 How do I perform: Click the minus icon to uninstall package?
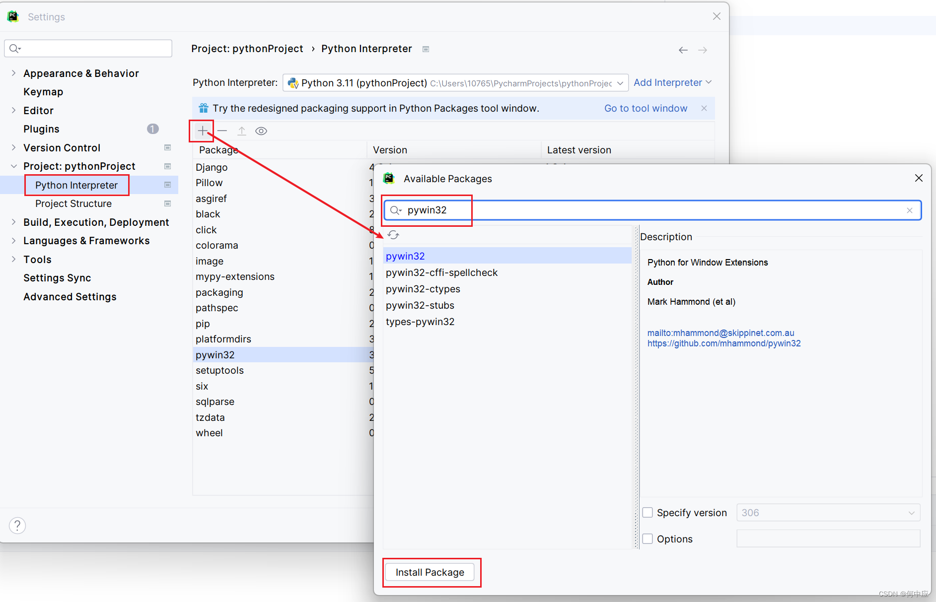[x=222, y=131]
